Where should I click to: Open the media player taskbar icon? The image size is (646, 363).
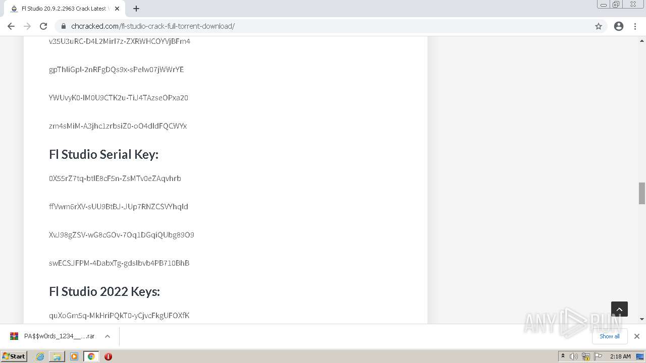(x=74, y=356)
